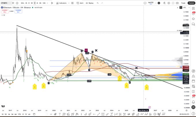Take a chart snapshot with camera icon
The height and width of the screenshot is (117, 196).
177,3
